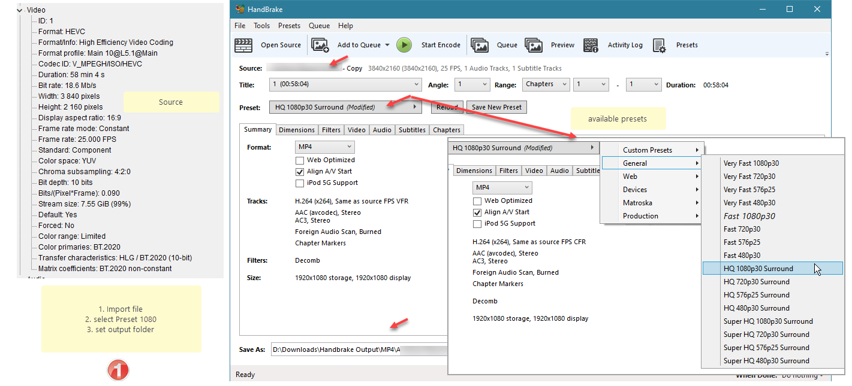852x386 pixels.
Task: Open the File menu
Action: coord(240,26)
